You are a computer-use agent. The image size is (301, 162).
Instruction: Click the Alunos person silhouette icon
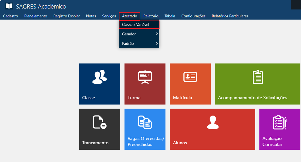[212, 122]
